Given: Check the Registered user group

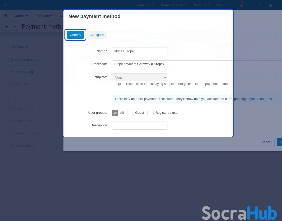Looking at the screenshot, I should coord(150,113).
